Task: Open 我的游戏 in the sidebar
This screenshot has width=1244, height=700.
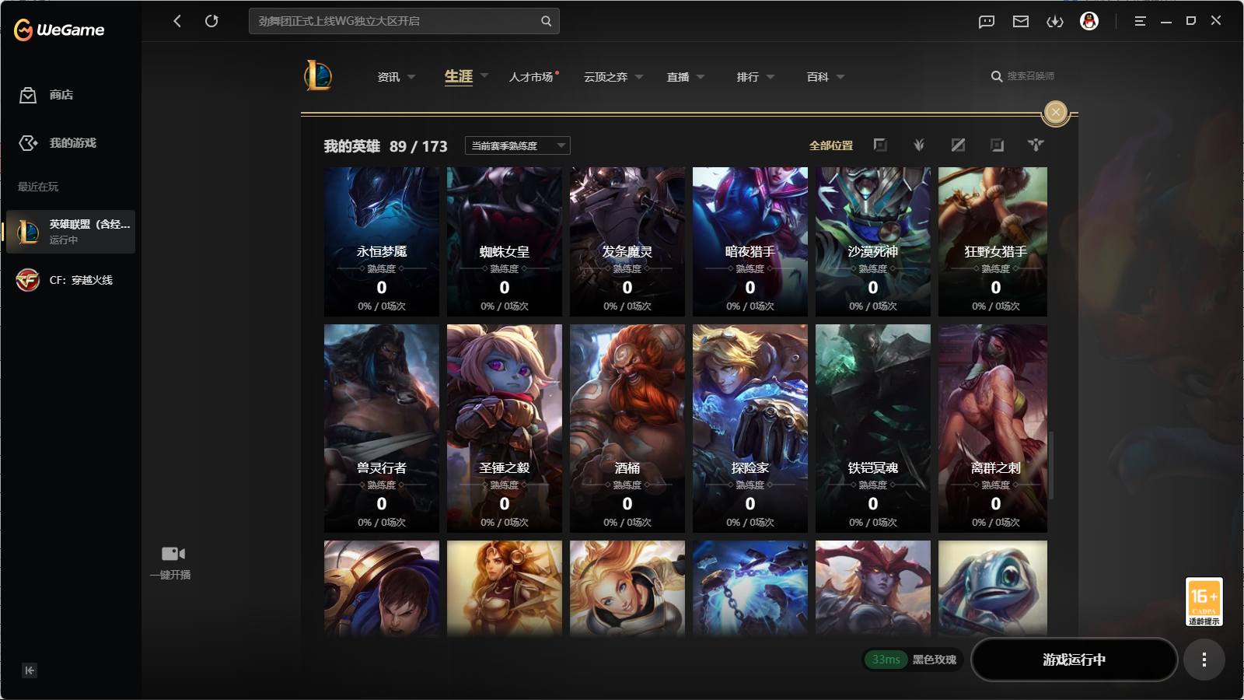Action: pos(58,143)
